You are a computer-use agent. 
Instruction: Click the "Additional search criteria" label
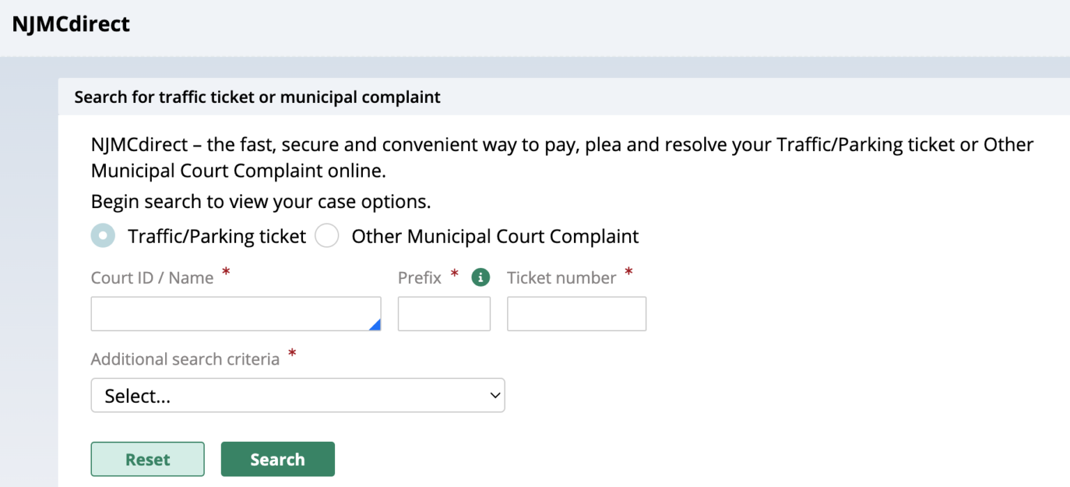tap(185, 359)
